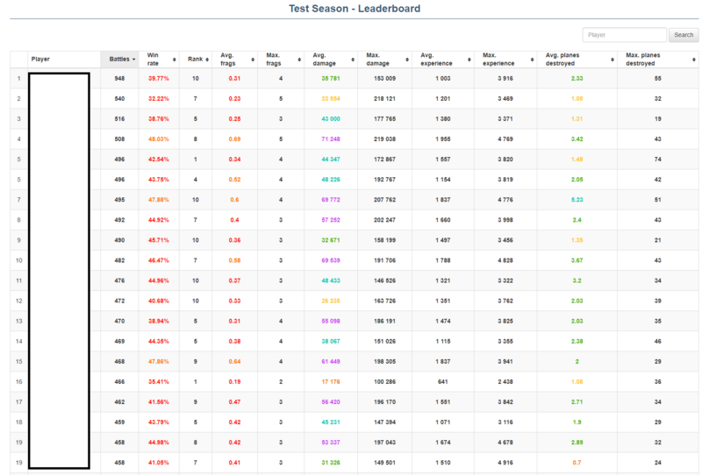Click the 5.23 avg planes destroyed value

pyautogui.click(x=577, y=200)
